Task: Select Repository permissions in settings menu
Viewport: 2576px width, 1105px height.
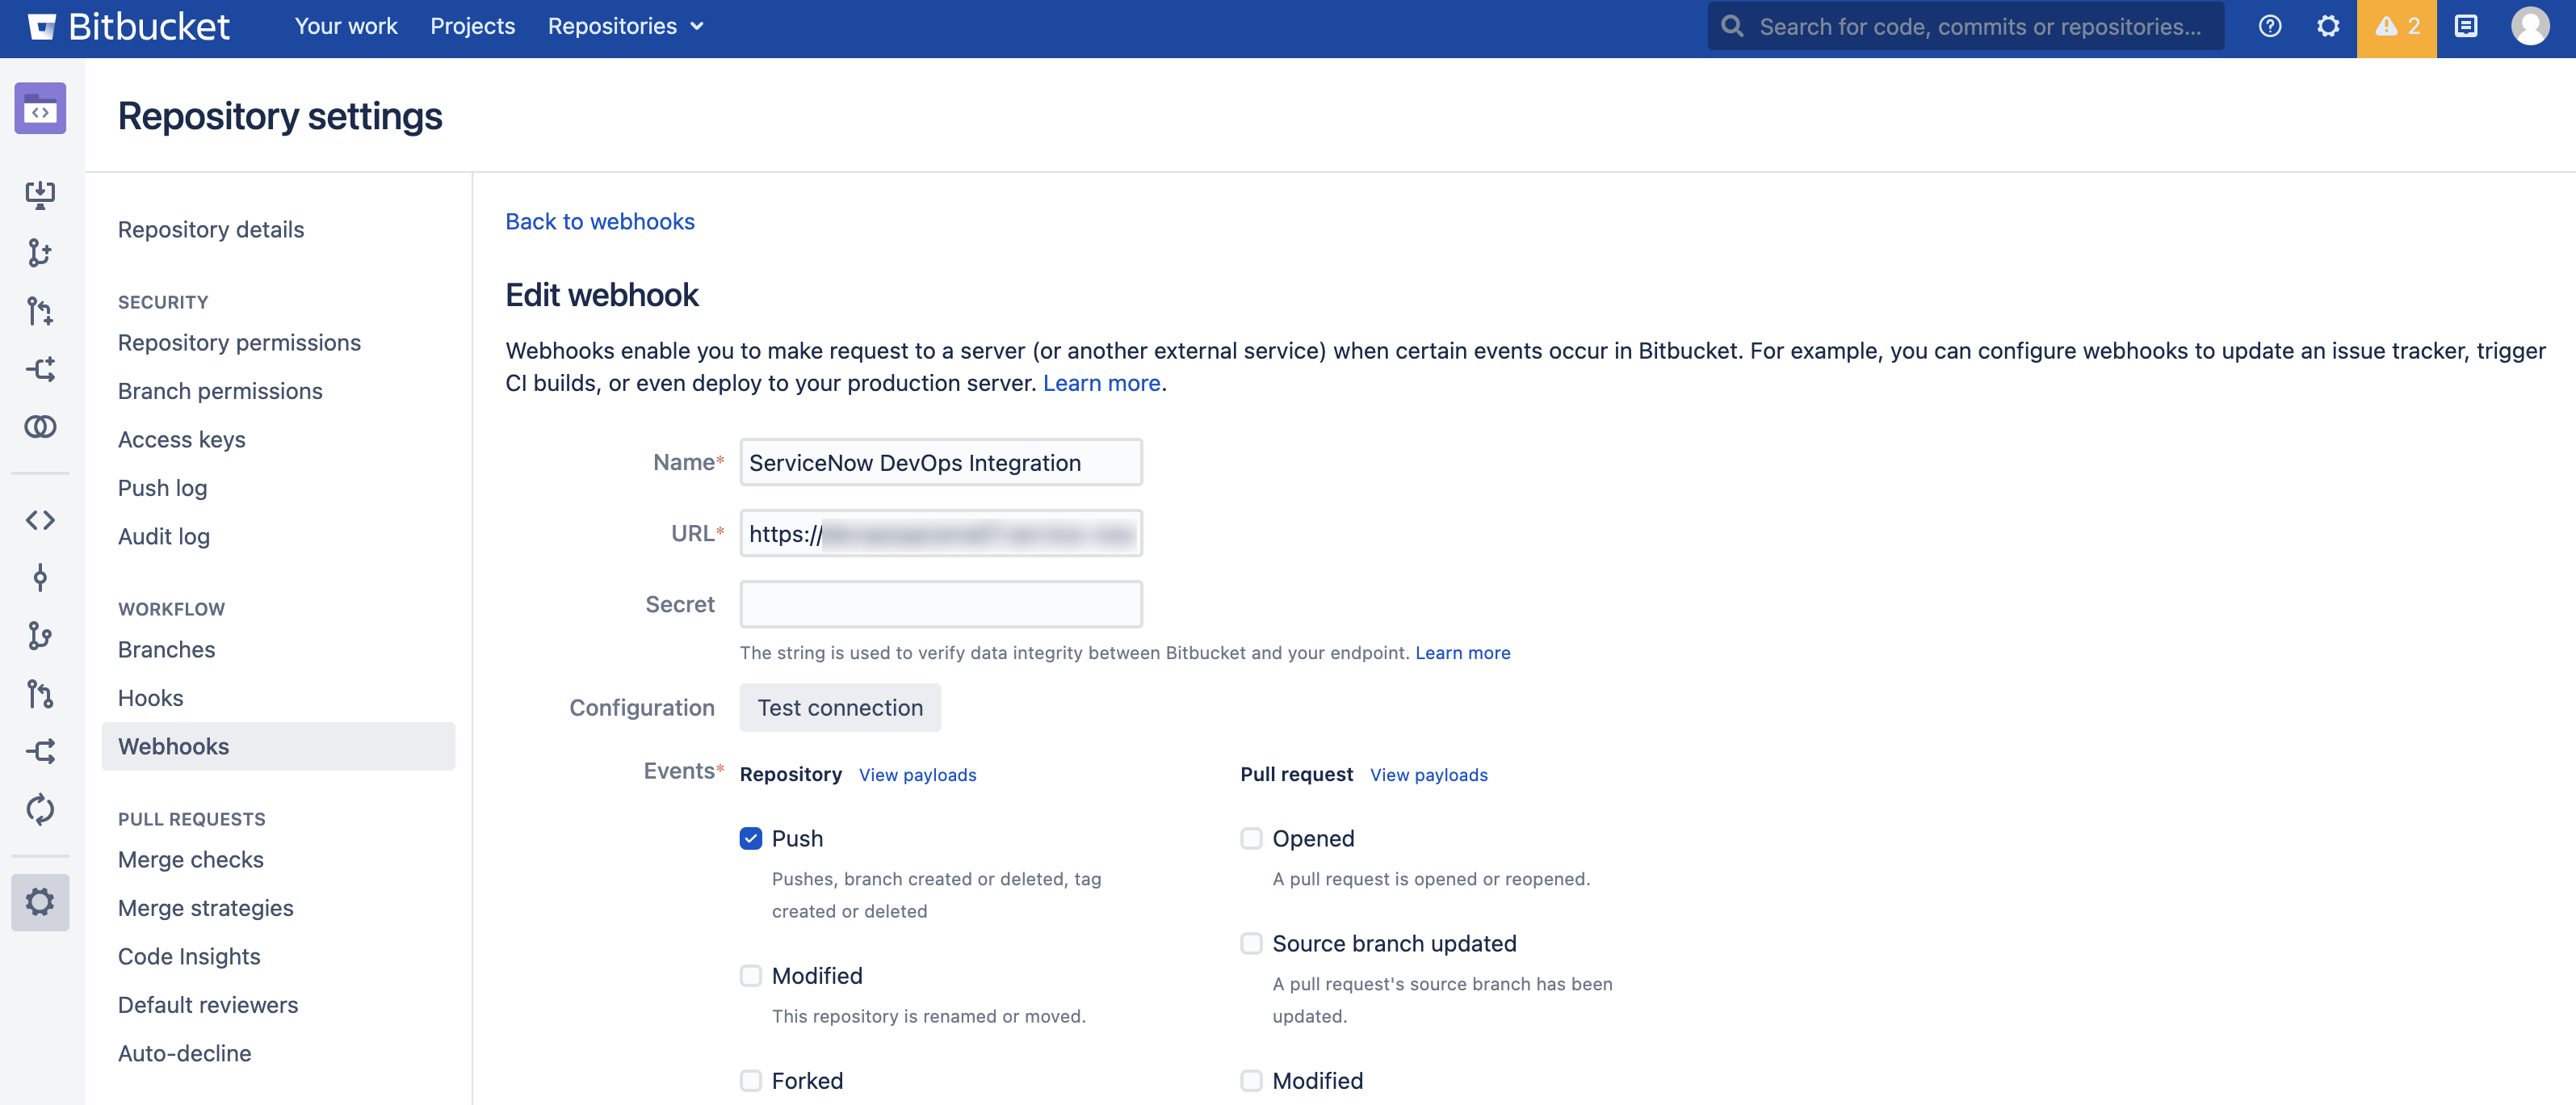Action: [x=239, y=342]
